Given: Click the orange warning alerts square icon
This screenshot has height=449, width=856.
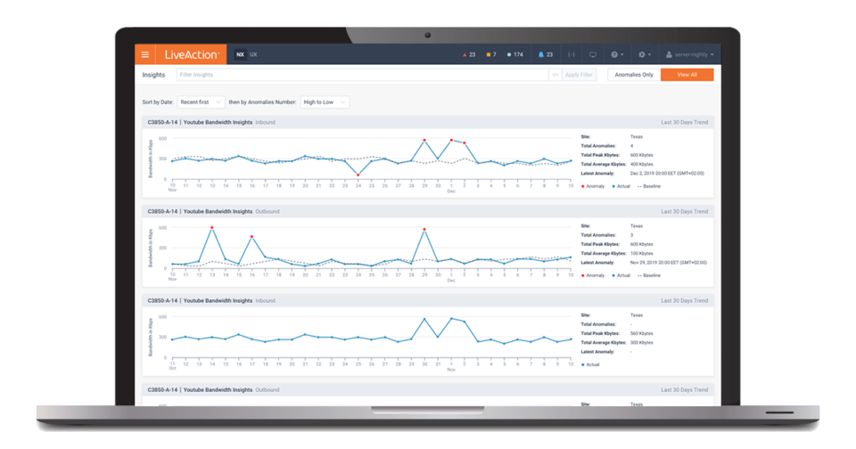Looking at the screenshot, I should tap(489, 54).
